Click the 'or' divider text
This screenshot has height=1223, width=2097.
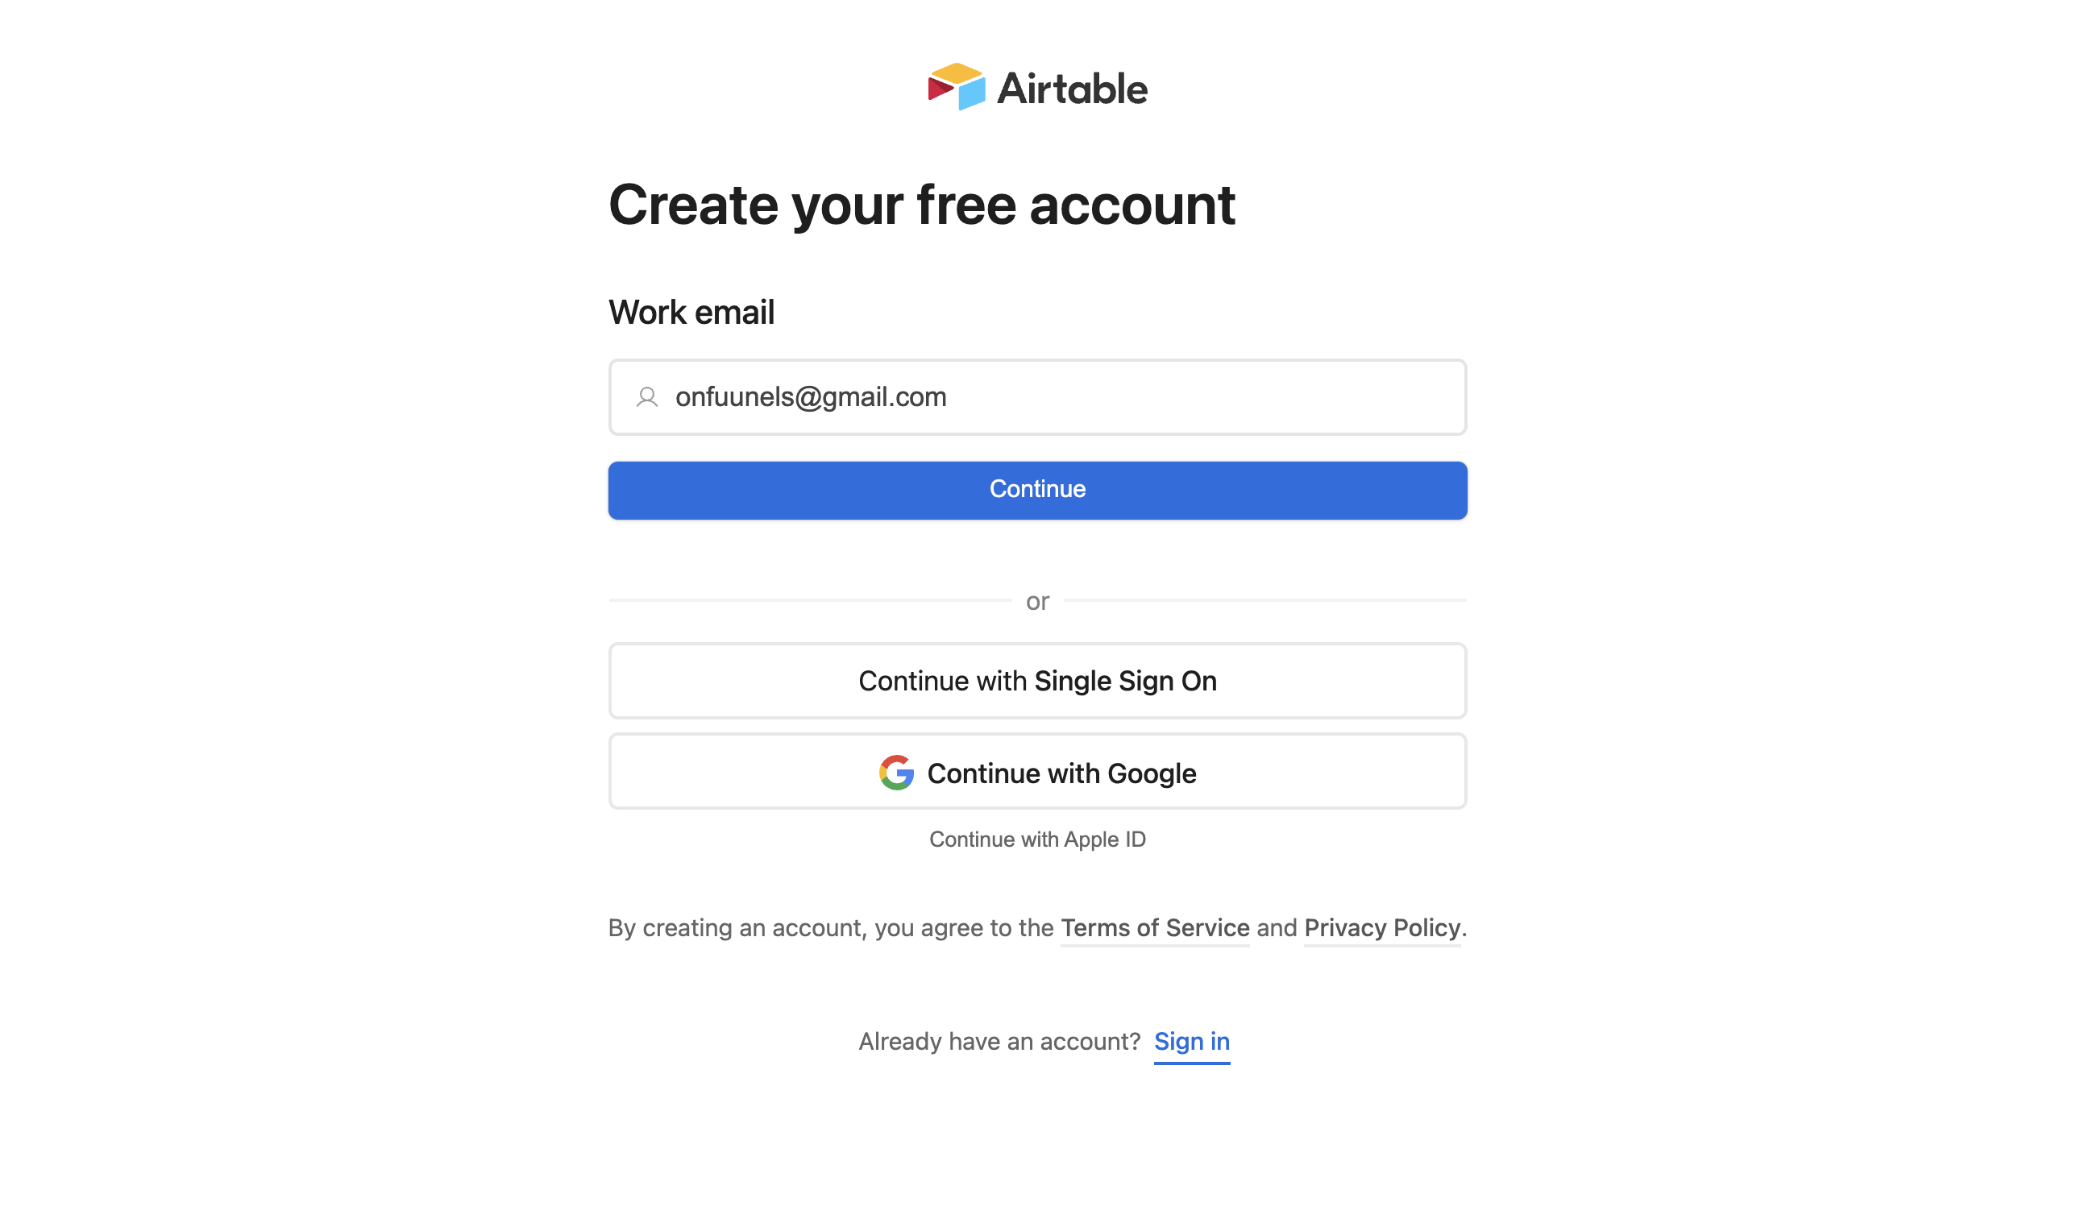pyautogui.click(x=1037, y=601)
